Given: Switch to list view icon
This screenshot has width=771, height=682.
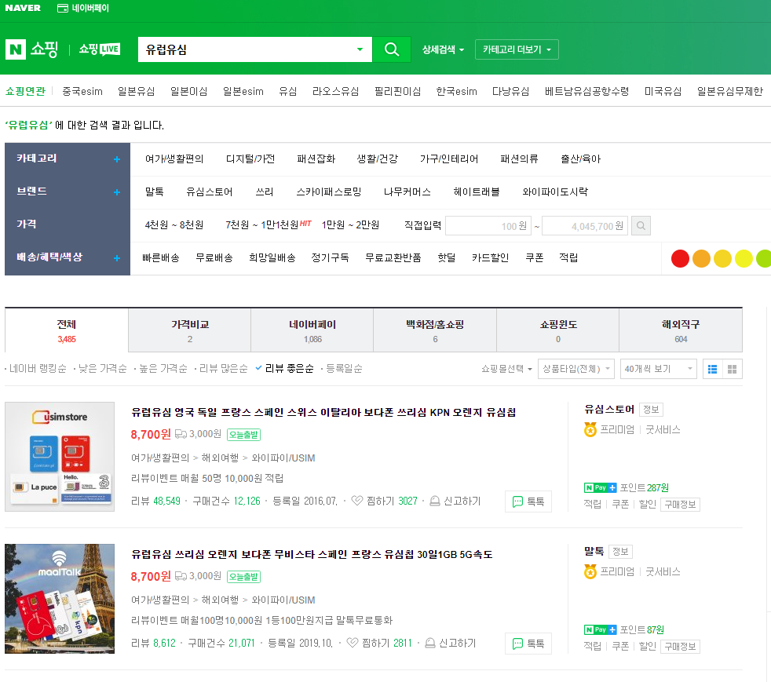Looking at the screenshot, I should [x=712, y=370].
